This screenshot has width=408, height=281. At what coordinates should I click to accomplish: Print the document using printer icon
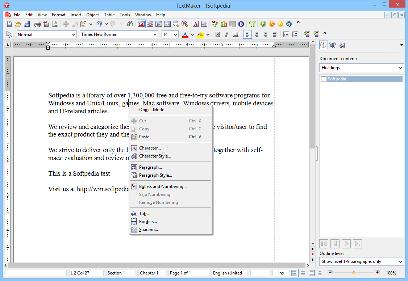coord(38,24)
